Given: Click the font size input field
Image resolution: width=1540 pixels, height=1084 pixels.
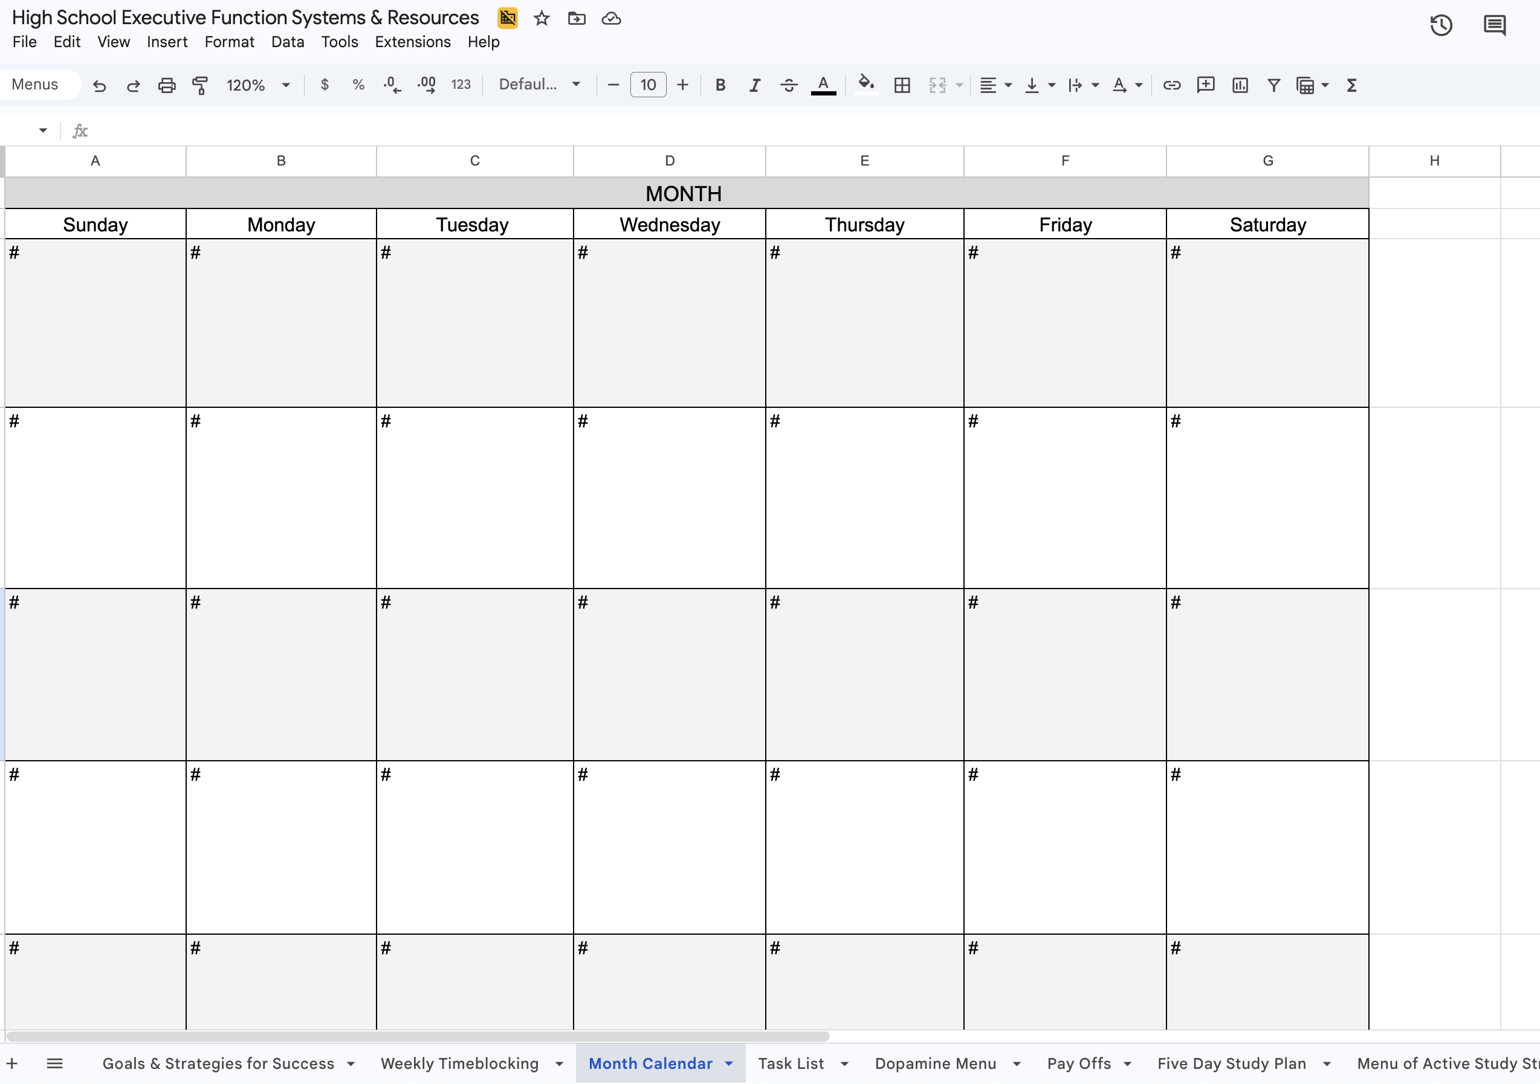Looking at the screenshot, I should point(647,85).
